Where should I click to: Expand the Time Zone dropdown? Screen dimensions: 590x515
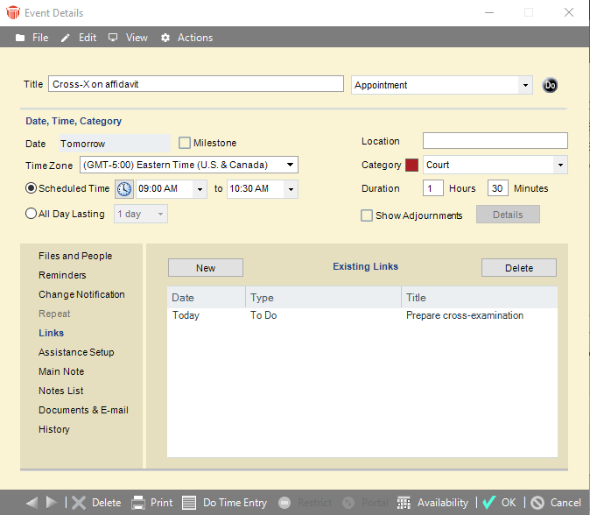tap(291, 165)
